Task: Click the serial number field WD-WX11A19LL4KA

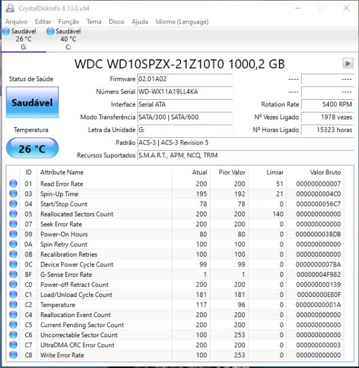Action: [x=185, y=91]
